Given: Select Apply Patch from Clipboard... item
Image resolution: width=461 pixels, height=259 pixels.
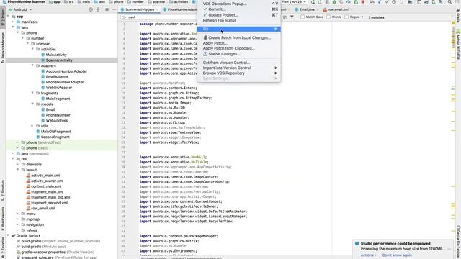Looking at the screenshot, I should point(238,48).
